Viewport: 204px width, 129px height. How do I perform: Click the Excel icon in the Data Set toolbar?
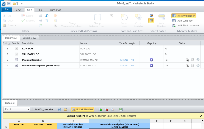point(121,109)
